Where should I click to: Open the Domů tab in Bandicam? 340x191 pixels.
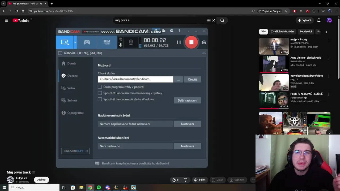(69, 63)
